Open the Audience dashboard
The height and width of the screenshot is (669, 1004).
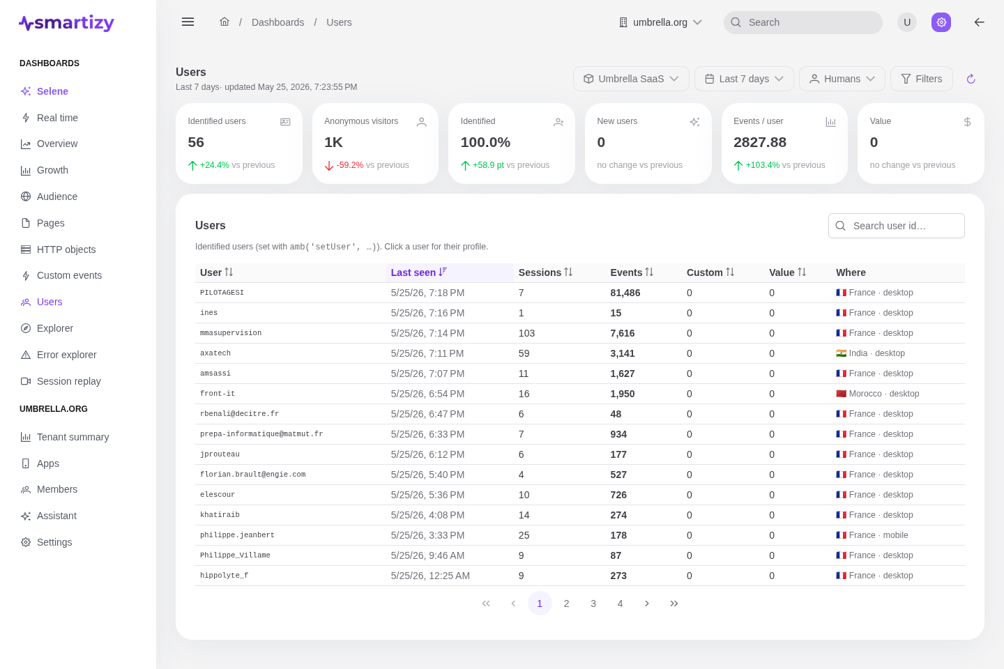click(78, 197)
